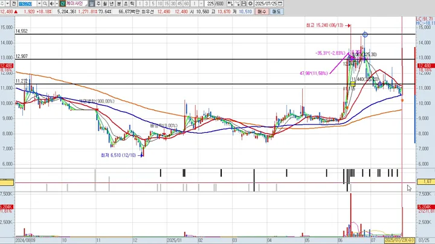Switch to minute 분 chart period

tap(119, 4)
